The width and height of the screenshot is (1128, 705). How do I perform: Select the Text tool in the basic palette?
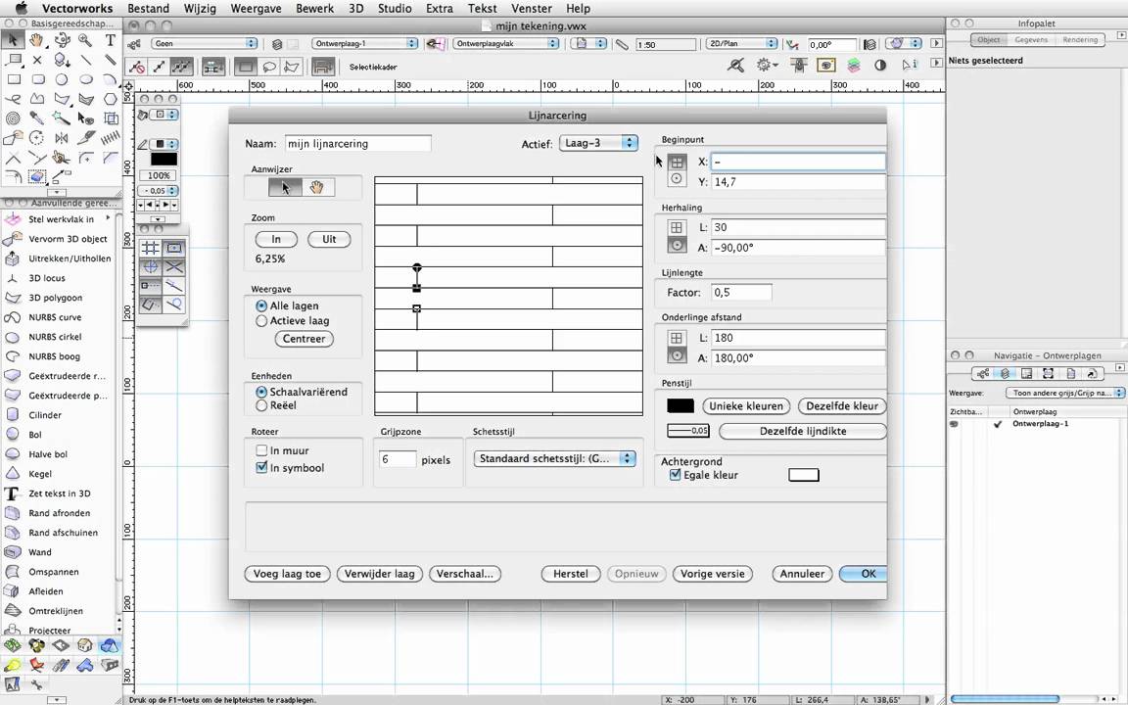coord(110,40)
